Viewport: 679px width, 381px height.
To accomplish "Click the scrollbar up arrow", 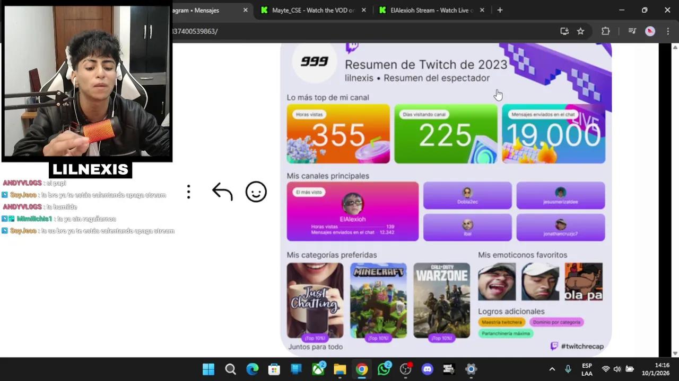I will tap(675, 47).
